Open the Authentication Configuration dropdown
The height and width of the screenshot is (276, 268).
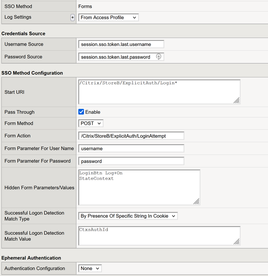click(x=90, y=269)
